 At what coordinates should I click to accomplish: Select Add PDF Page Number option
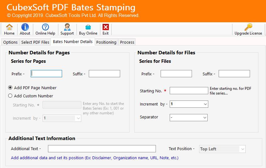pos(10,88)
